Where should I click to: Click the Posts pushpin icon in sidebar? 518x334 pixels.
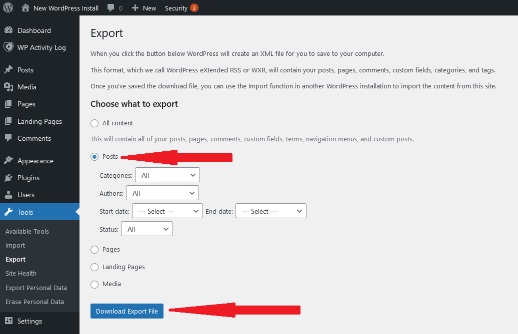[x=8, y=69]
